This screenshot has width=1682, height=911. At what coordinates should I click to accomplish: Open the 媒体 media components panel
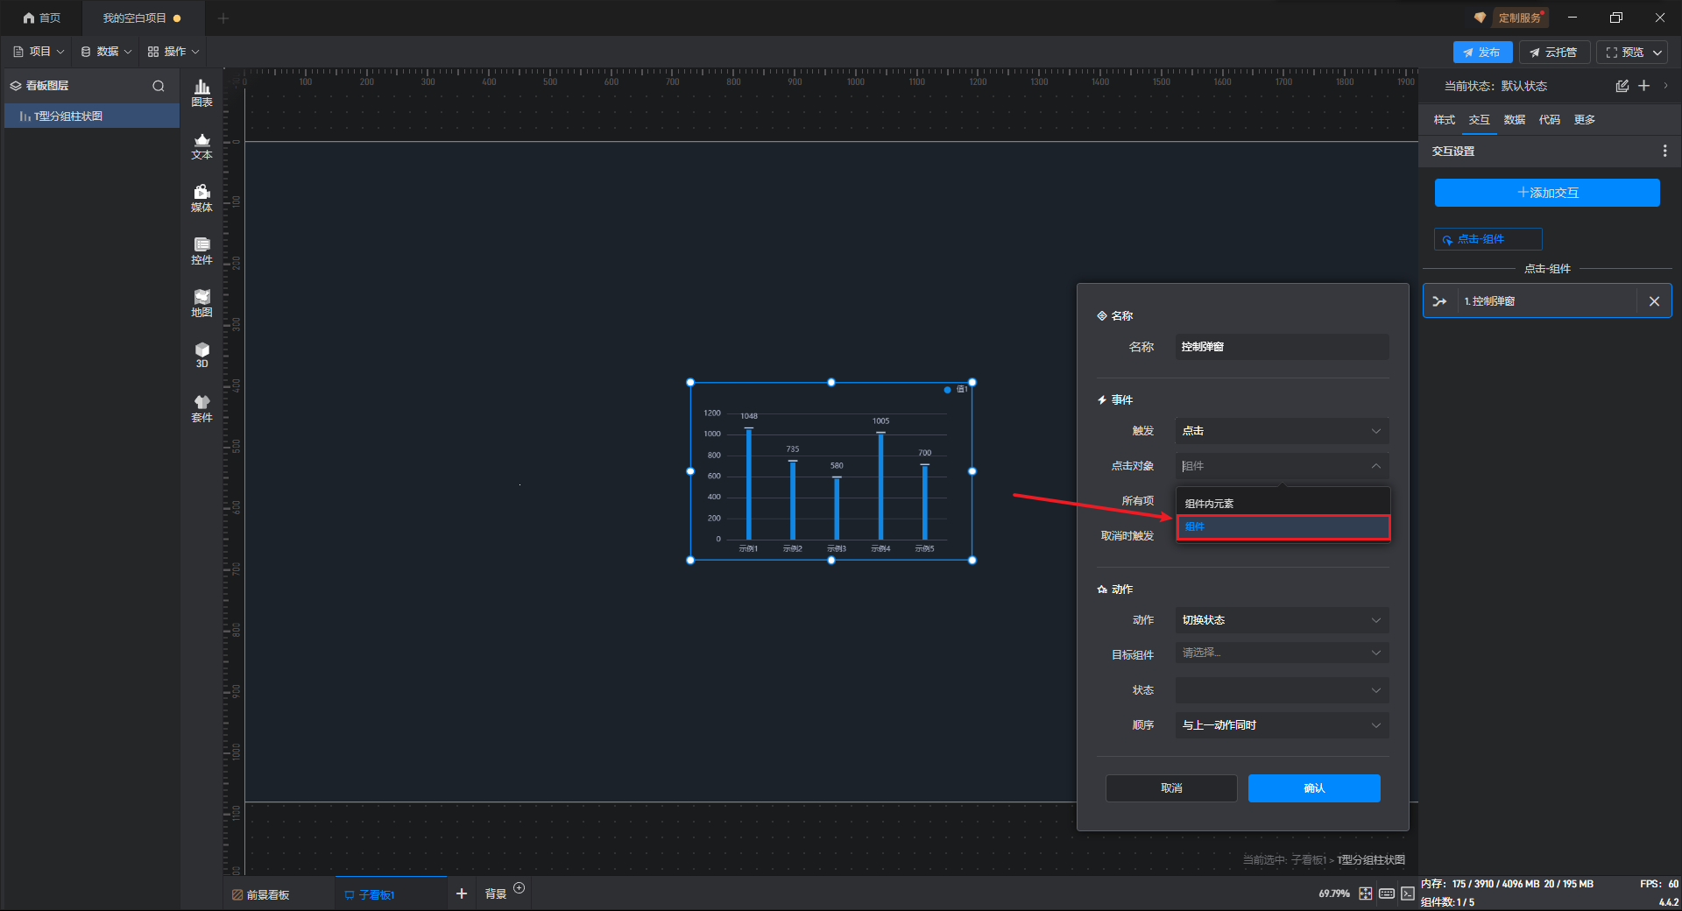tap(201, 198)
